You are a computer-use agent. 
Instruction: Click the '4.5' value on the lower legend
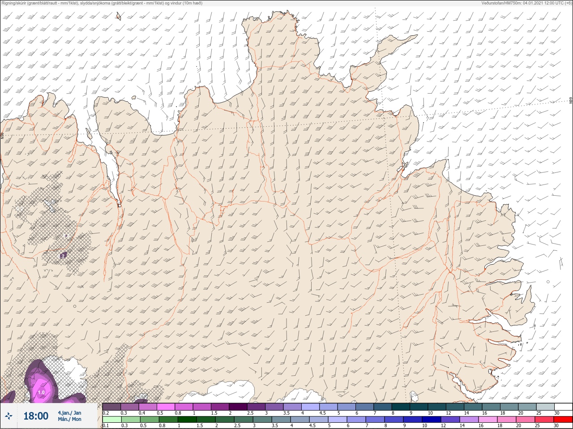point(313,426)
